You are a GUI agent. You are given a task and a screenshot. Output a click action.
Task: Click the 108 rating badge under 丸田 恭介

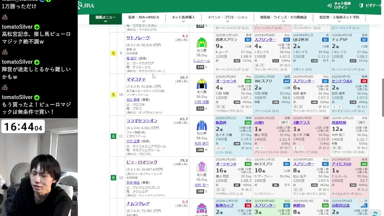pyautogui.click(x=200, y=150)
